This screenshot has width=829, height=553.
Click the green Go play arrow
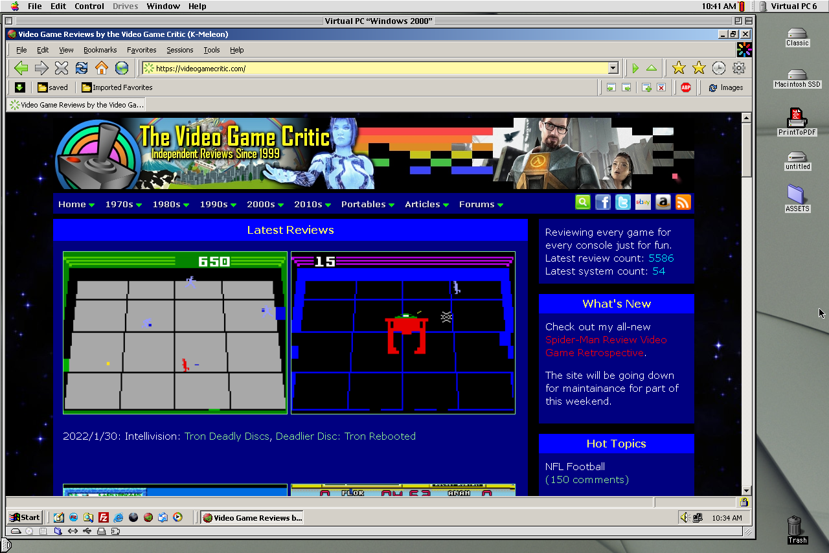[635, 68]
